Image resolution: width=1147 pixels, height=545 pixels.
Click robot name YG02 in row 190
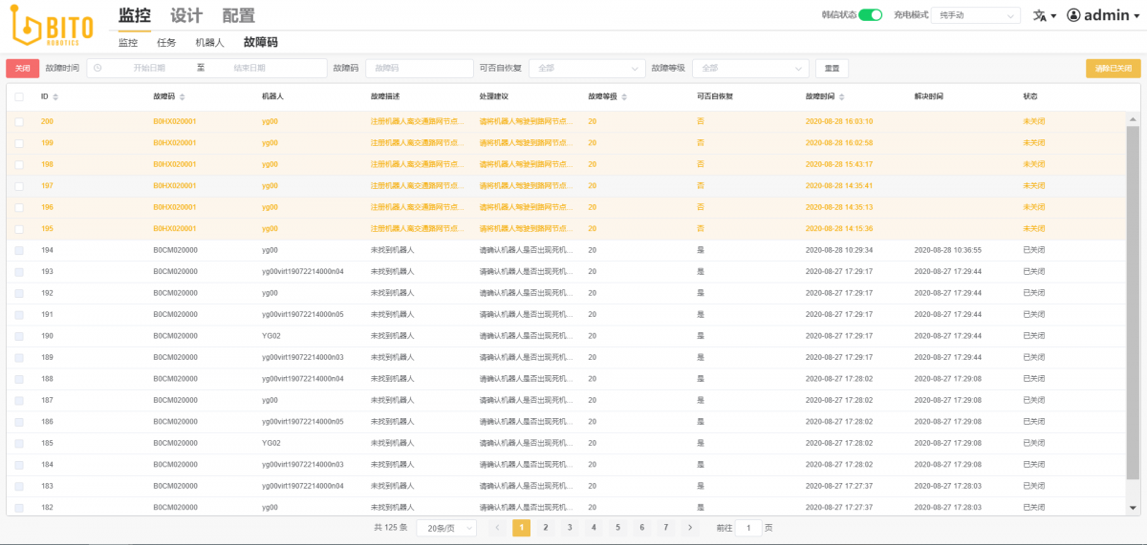coord(271,336)
